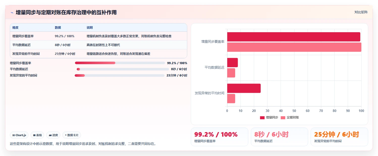Image resolution: width=378 pixels, height=156 pixels.
Task: Click the 对比矩阵 label in header
Action: (361, 12)
